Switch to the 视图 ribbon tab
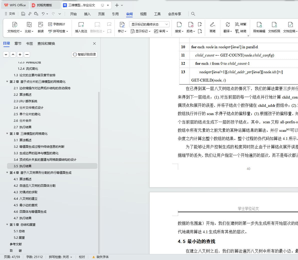Viewport: 298px width, 260px height. [143, 14]
